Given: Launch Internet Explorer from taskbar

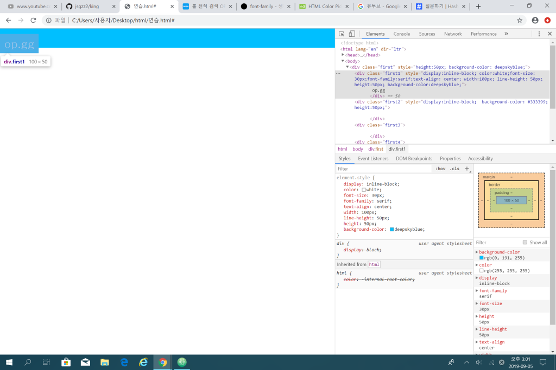Looking at the screenshot, I should pos(143,362).
